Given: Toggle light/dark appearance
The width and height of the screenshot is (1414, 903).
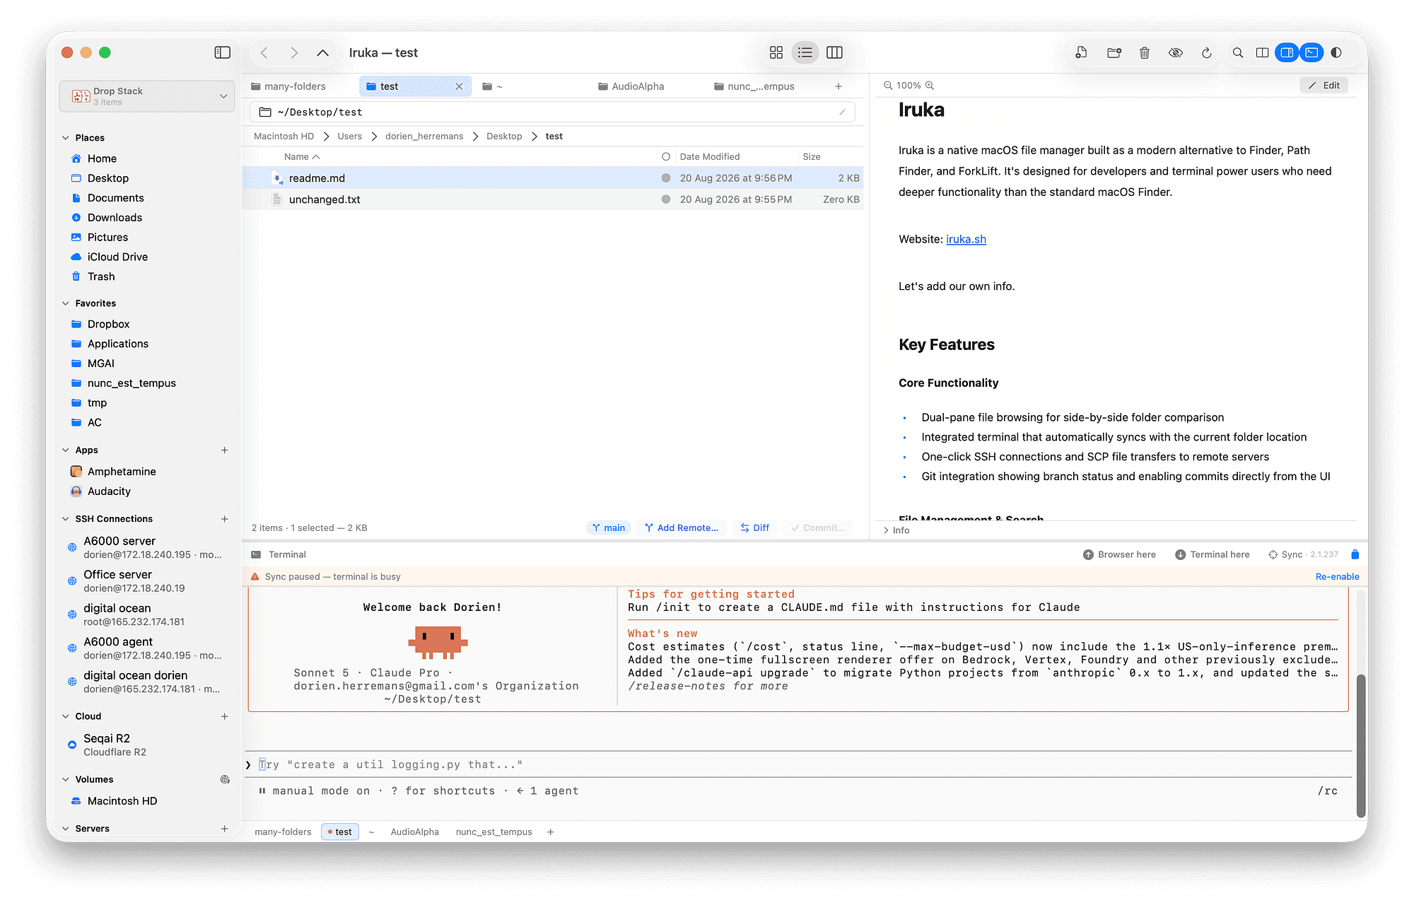Looking at the screenshot, I should [x=1336, y=52].
